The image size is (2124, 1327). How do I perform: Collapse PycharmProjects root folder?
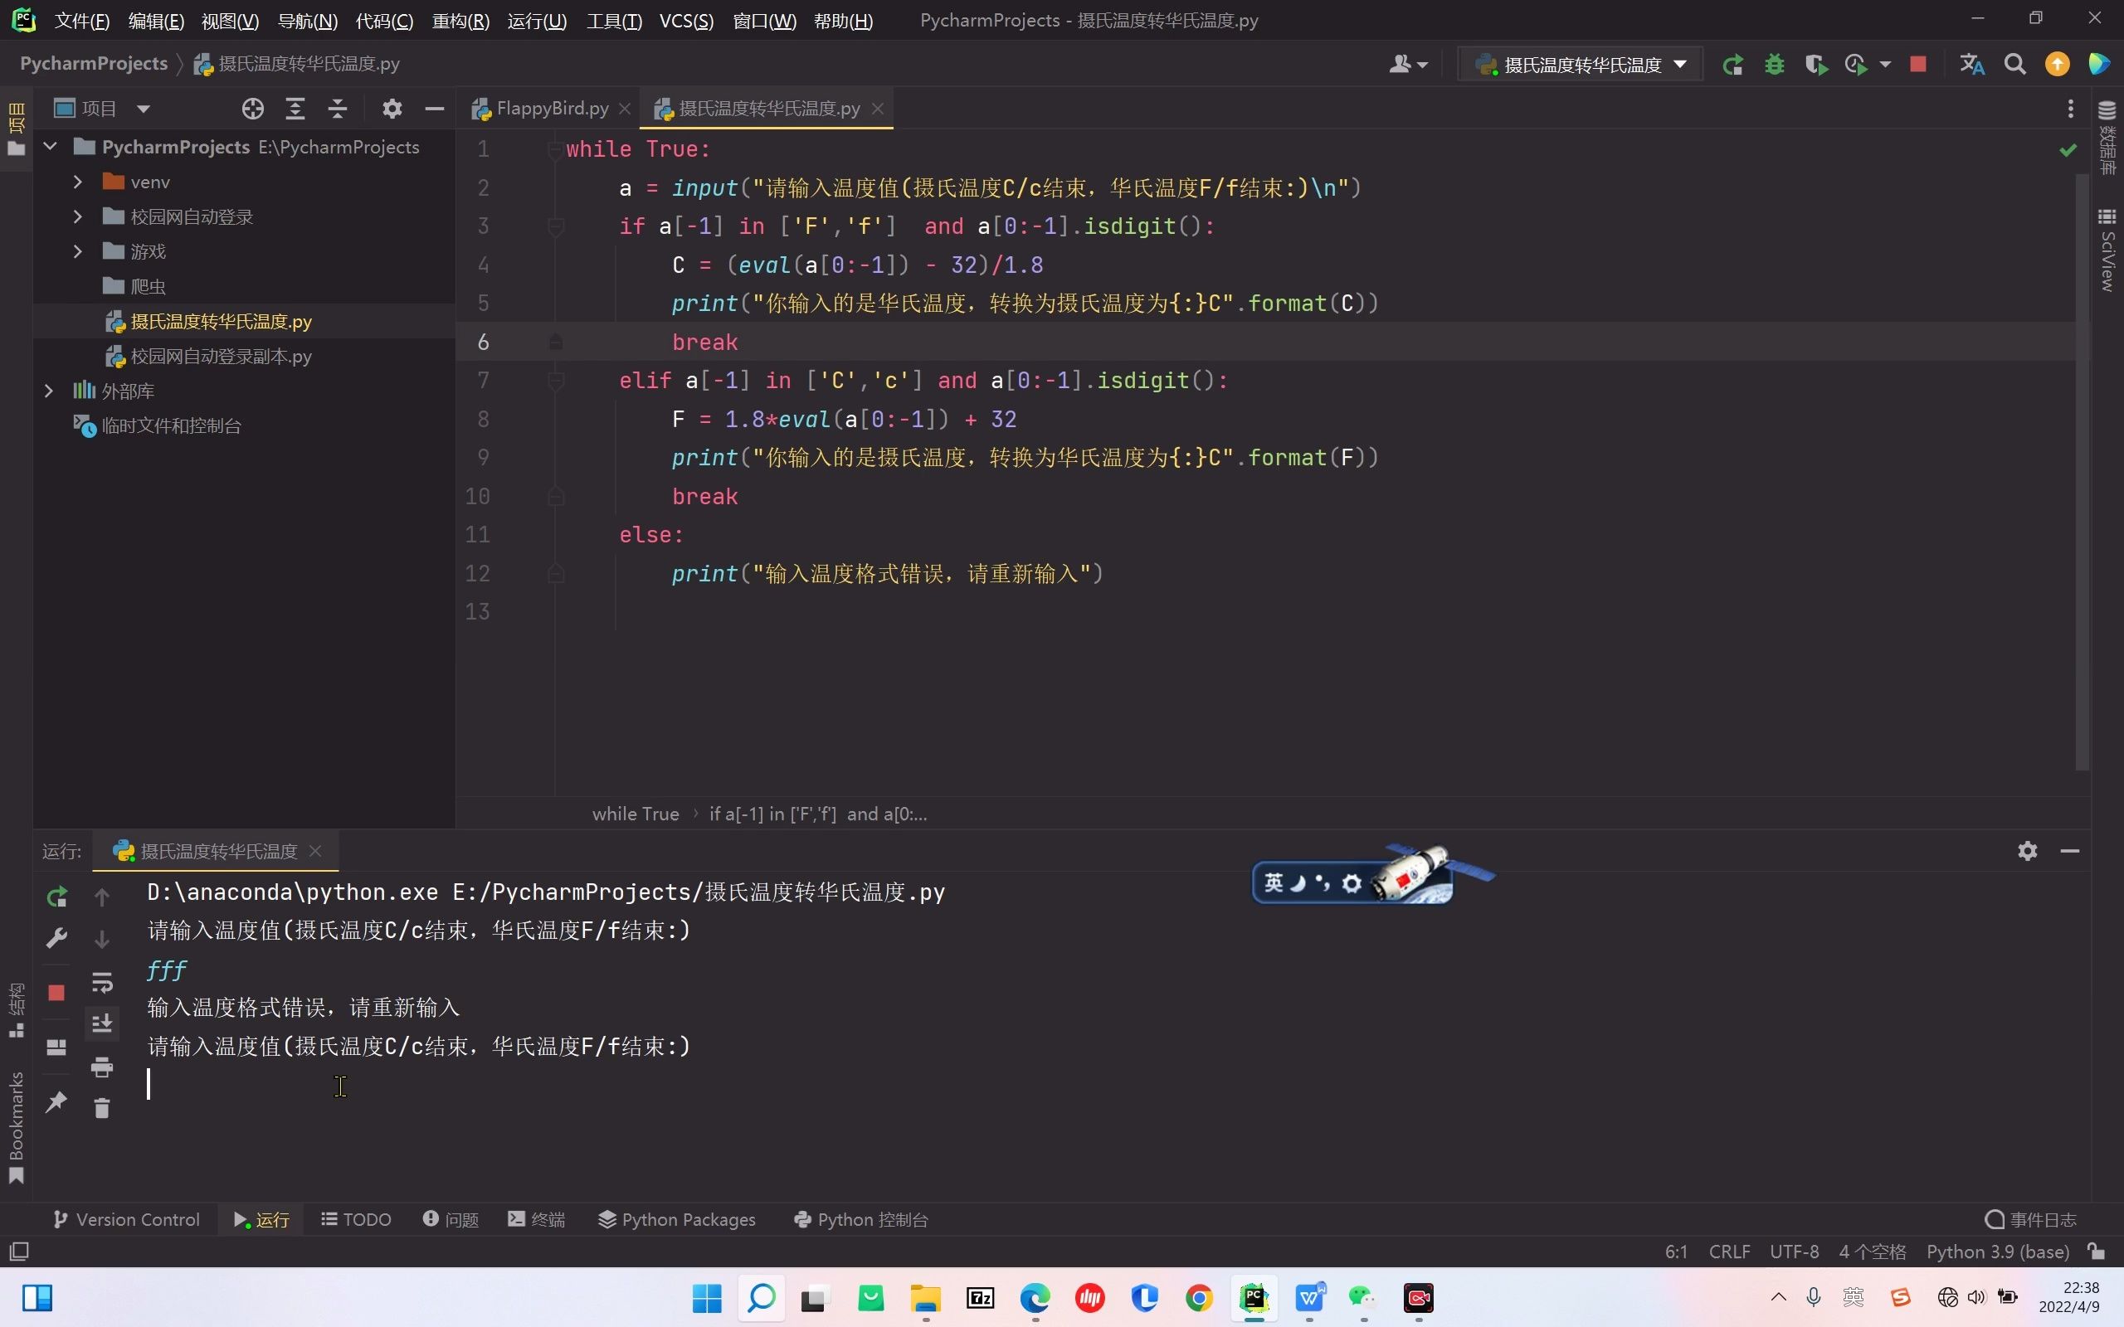[50, 147]
